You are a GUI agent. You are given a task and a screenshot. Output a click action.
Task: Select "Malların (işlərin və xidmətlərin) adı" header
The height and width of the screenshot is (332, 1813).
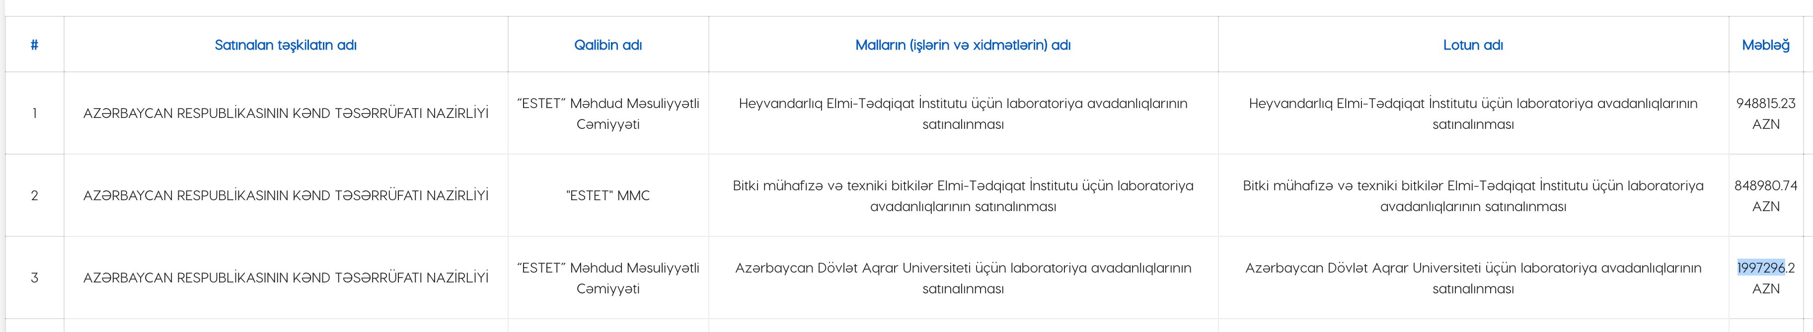pos(963,45)
